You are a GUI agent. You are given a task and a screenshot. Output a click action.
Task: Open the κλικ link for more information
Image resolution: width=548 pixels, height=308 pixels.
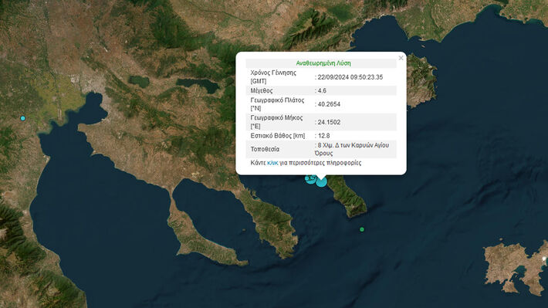coord(272,163)
